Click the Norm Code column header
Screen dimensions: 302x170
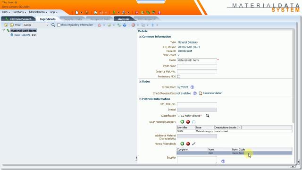point(262,149)
